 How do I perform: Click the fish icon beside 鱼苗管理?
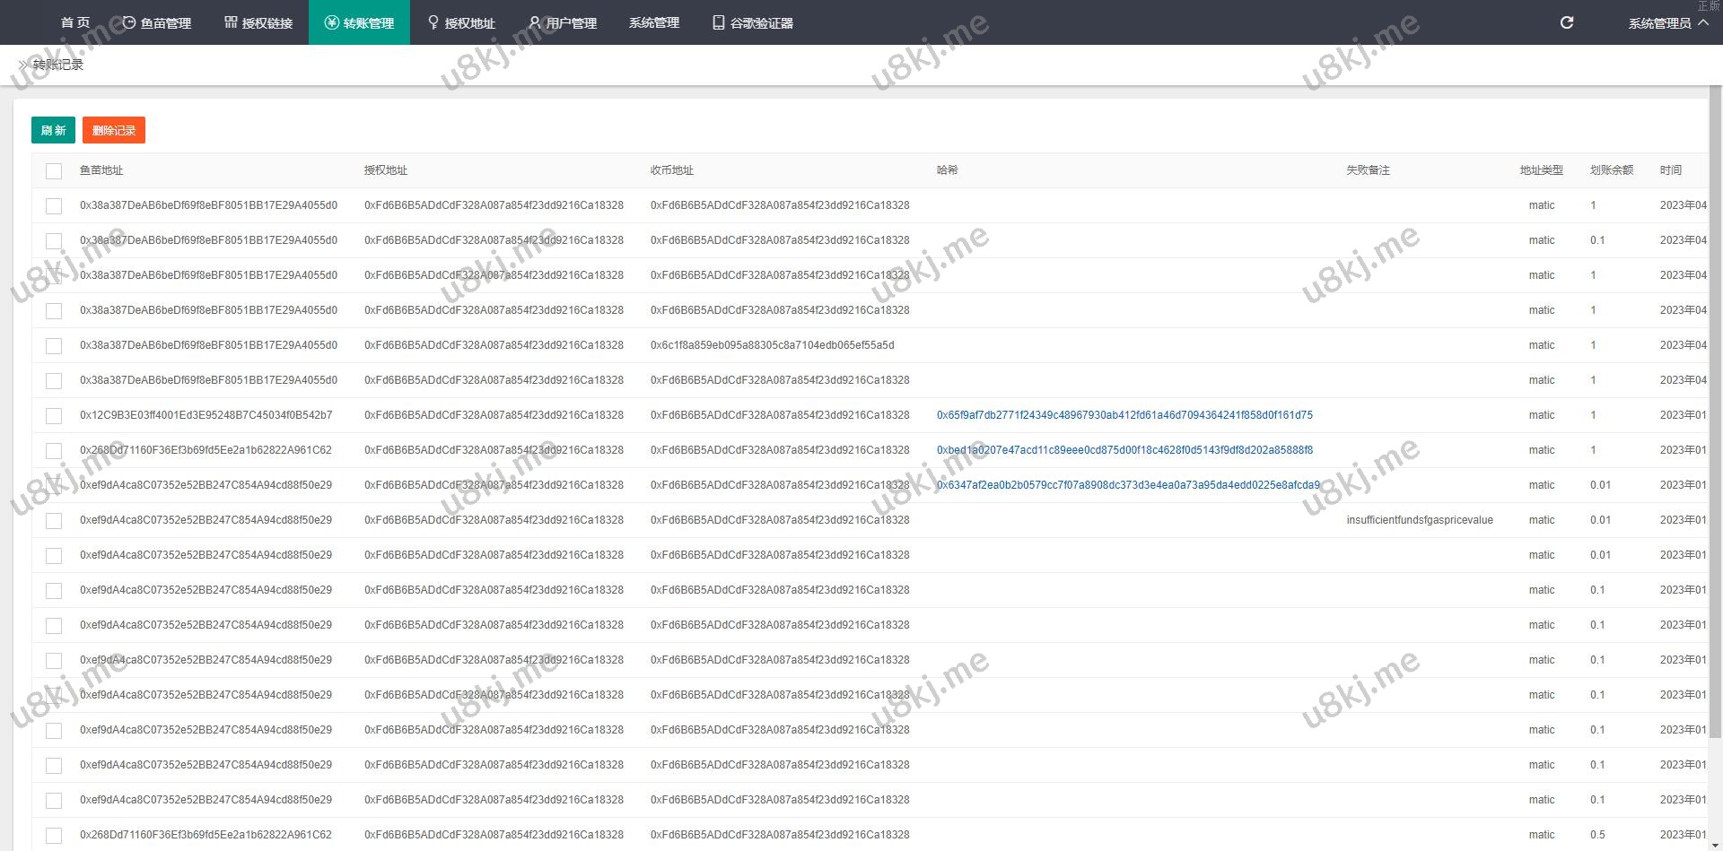pos(128,22)
